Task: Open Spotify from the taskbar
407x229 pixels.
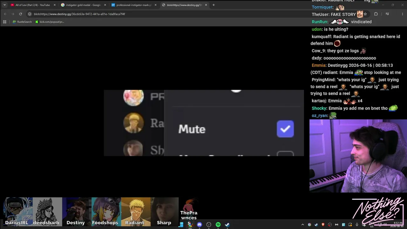Action: (x=218, y=225)
